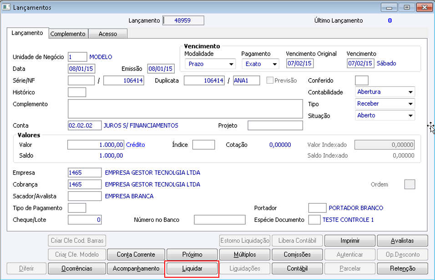This screenshot has height=280, width=435.
Task: Focus the Lançamento number field
Action: coord(183,20)
